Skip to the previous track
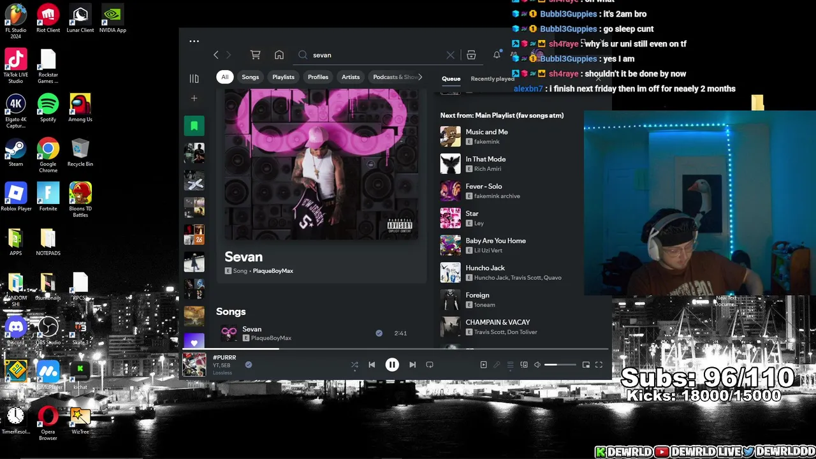This screenshot has height=459, width=816. pos(372,365)
